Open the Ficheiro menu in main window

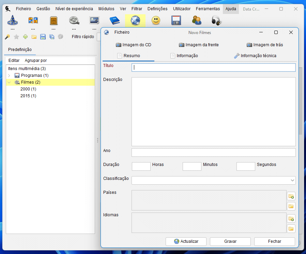click(24, 9)
